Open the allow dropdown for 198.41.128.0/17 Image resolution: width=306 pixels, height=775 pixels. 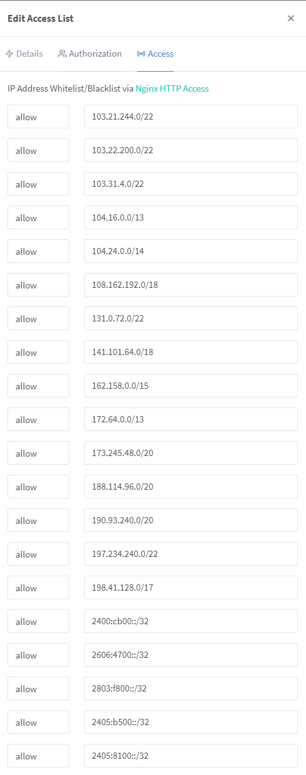click(x=38, y=588)
